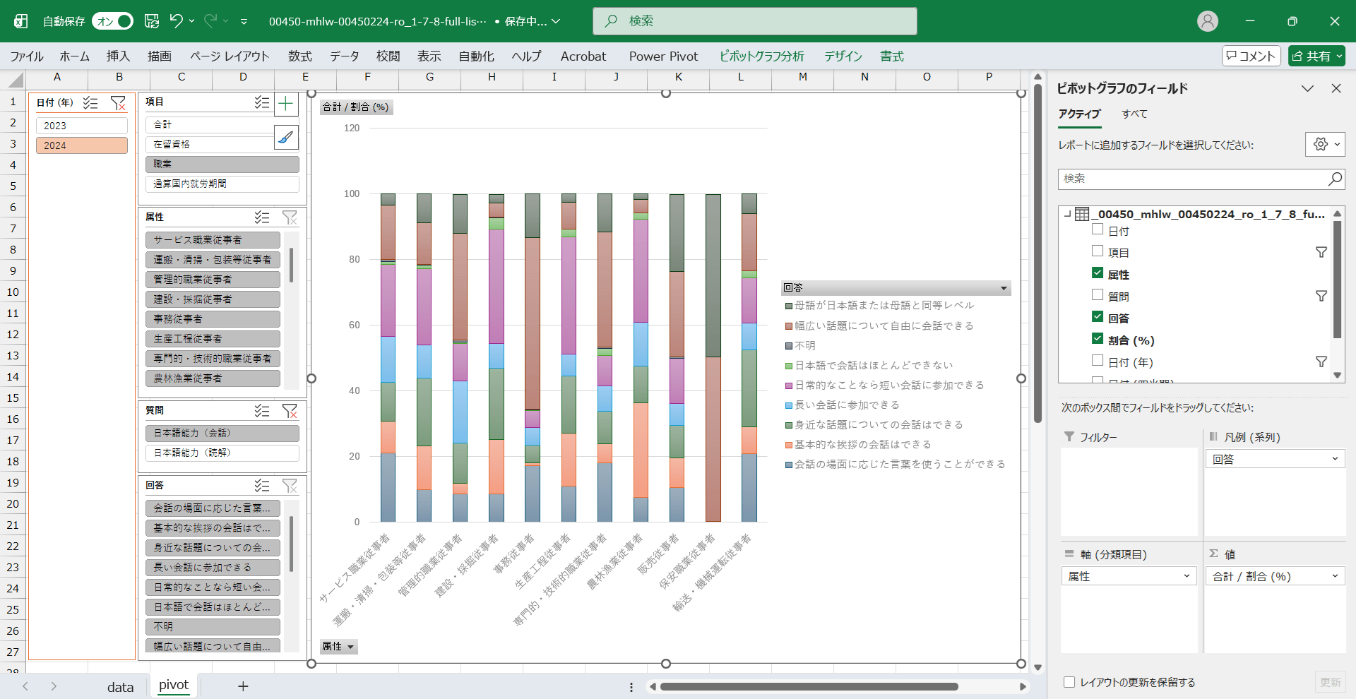Click the chart elements plus icon
1356x699 pixels.
pos(285,104)
